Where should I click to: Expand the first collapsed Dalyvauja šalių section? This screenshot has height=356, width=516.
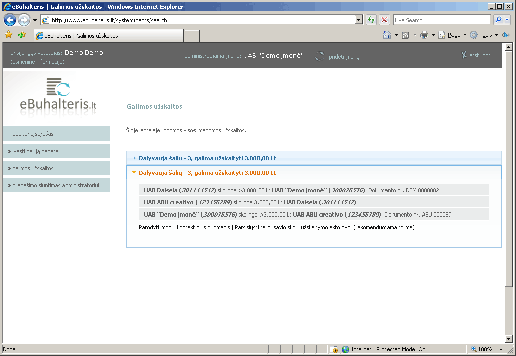(x=314, y=158)
